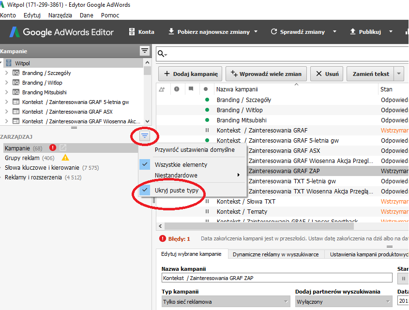Click Publikuj upload button
This screenshot has height=310, width=409.
point(365,32)
